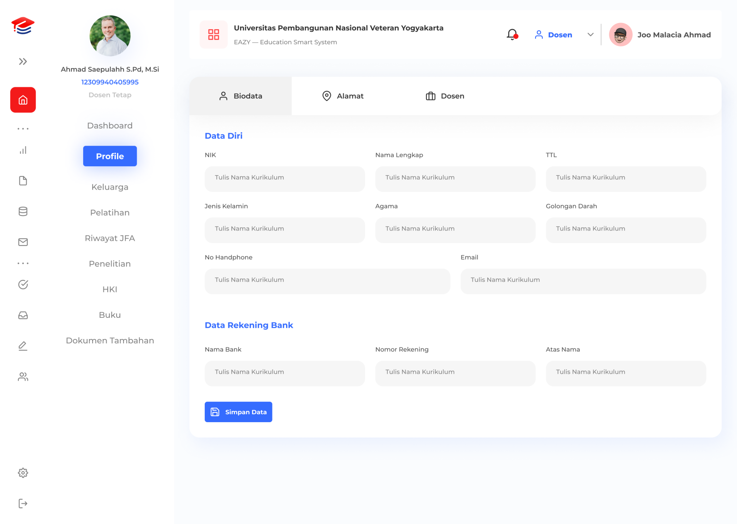Click the NIK input field
The height and width of the screenshot is (524, 737).
click(x=284, y=179)
